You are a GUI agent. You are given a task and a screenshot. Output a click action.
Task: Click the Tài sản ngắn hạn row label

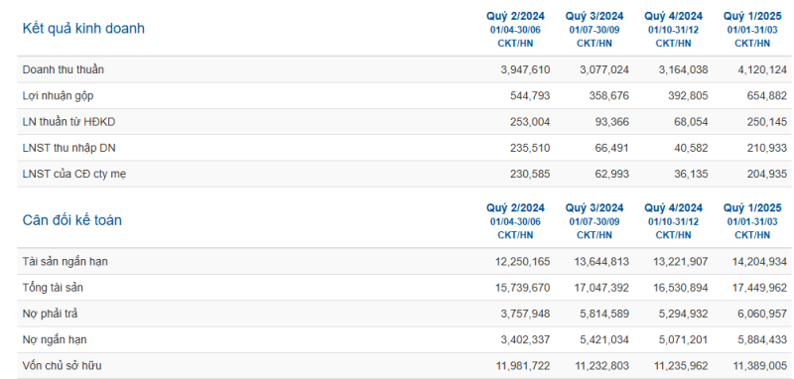(x=66, y=262)
